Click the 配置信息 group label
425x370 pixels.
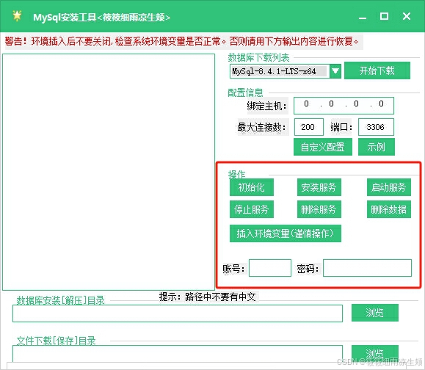pyautogui.click(x=245, y=92)
